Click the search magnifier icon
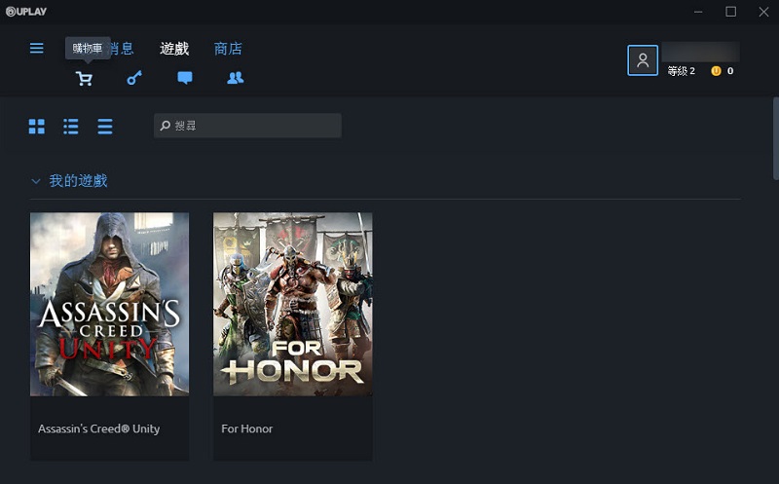 pos(166,126)
